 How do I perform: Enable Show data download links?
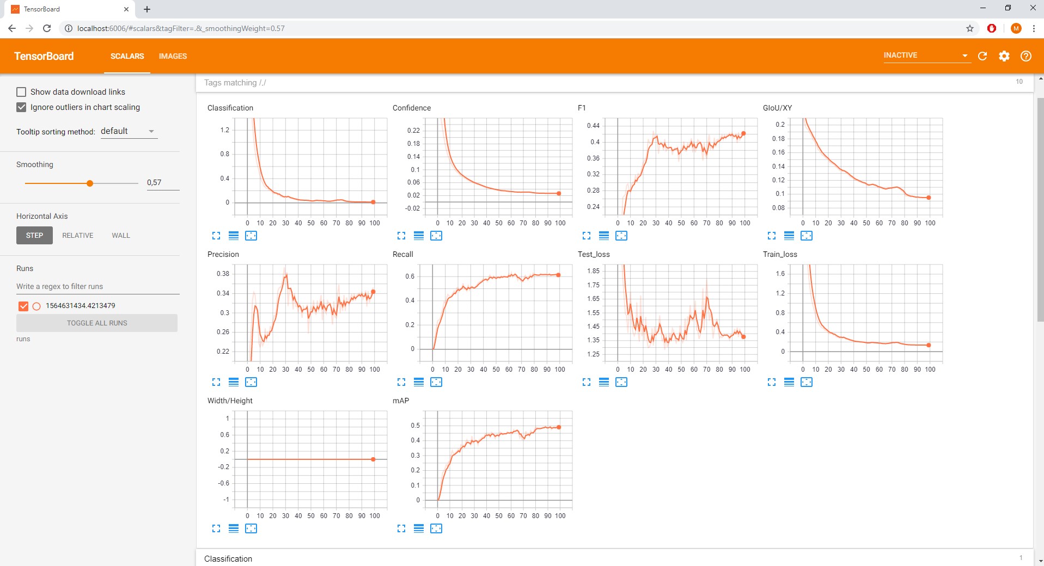(x=21, y=91)
